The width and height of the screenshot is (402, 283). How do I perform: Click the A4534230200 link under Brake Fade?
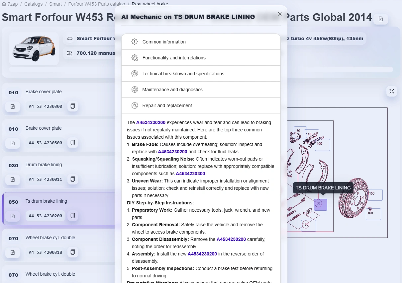click(x=172, y=152)
